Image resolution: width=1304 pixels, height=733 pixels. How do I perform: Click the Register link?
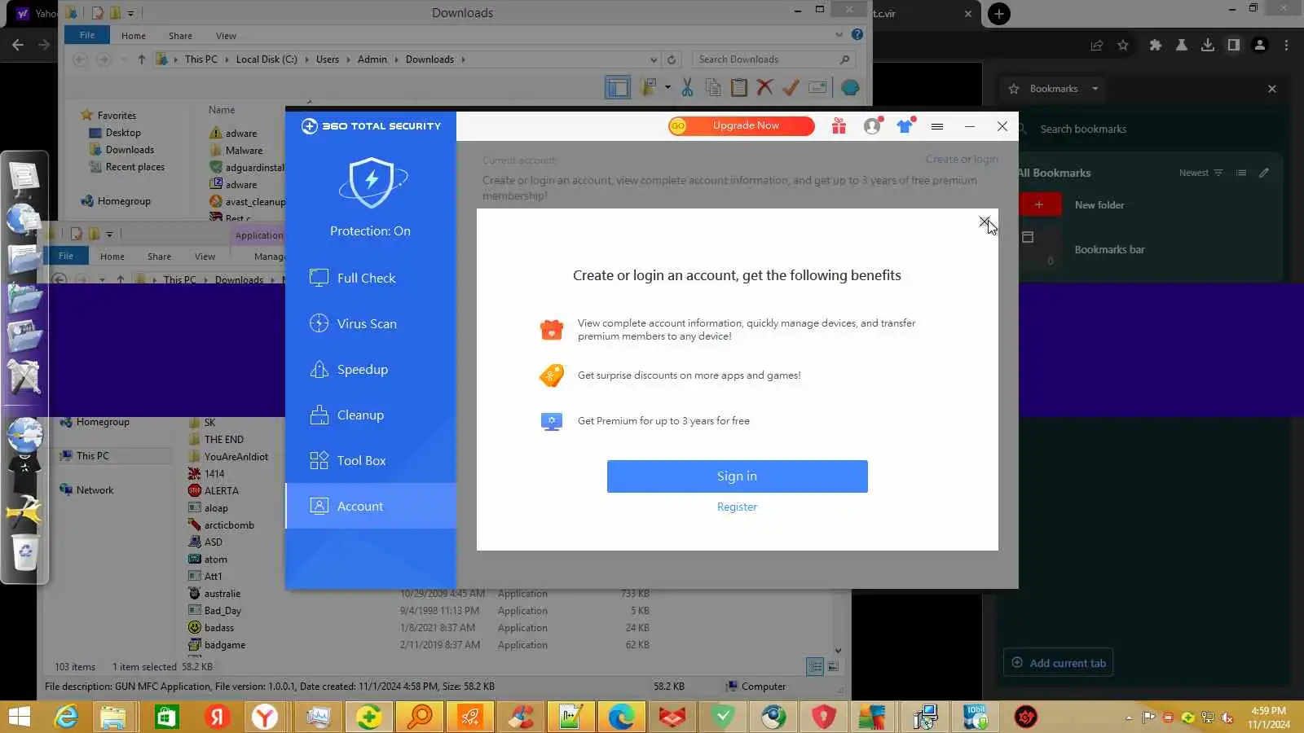(737, 507)
